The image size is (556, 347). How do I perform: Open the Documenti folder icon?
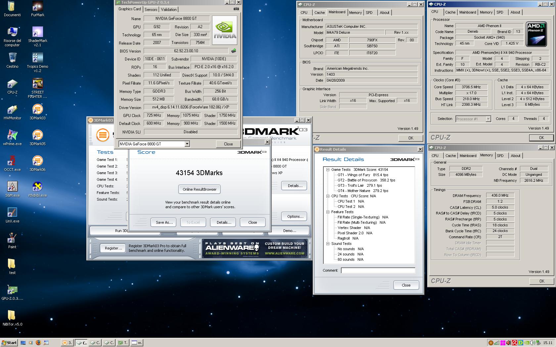pos(12,9)
